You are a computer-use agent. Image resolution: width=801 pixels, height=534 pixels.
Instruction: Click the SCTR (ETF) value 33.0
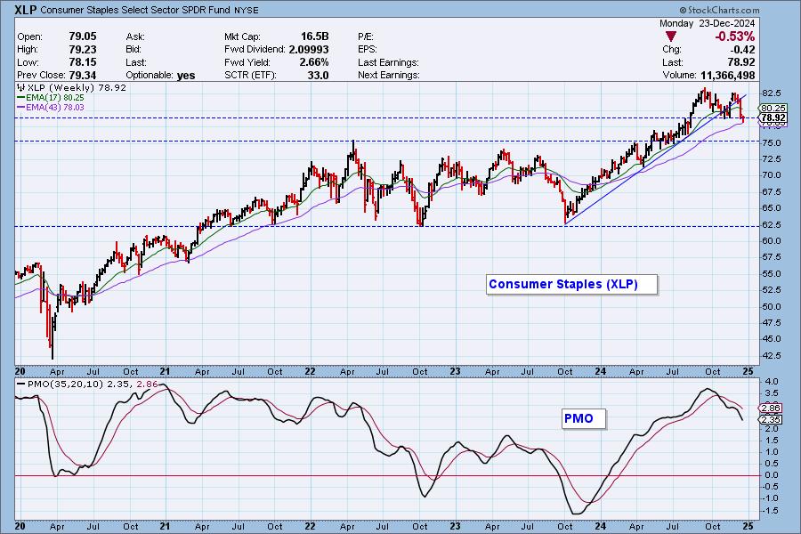click(x=318, y=75)
